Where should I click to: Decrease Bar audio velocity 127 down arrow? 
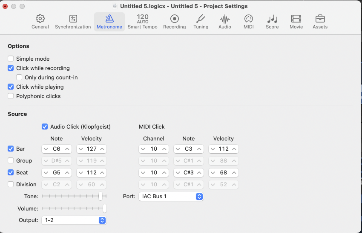81,149
